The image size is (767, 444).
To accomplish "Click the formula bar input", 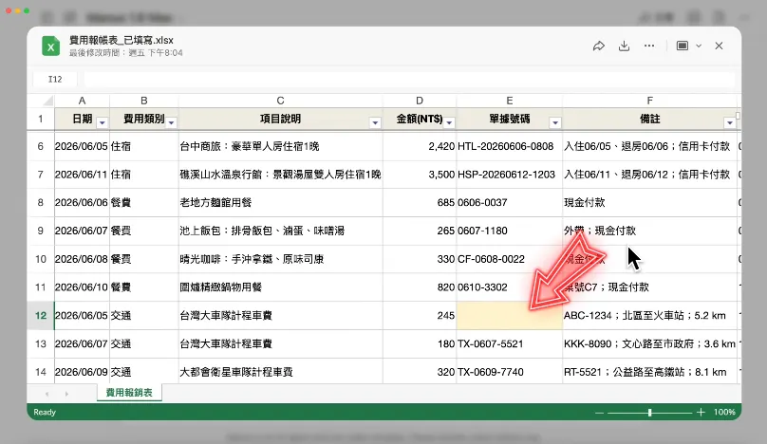I will pos(409,79).
